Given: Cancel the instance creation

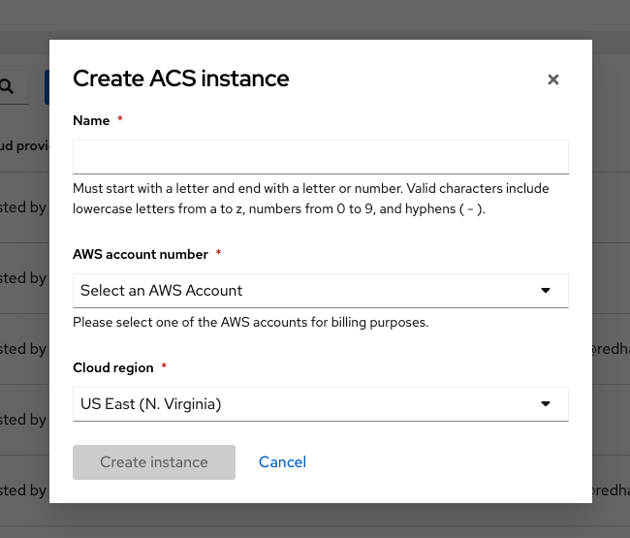Looking at the screenshot, I should click(x=282, y=462).
